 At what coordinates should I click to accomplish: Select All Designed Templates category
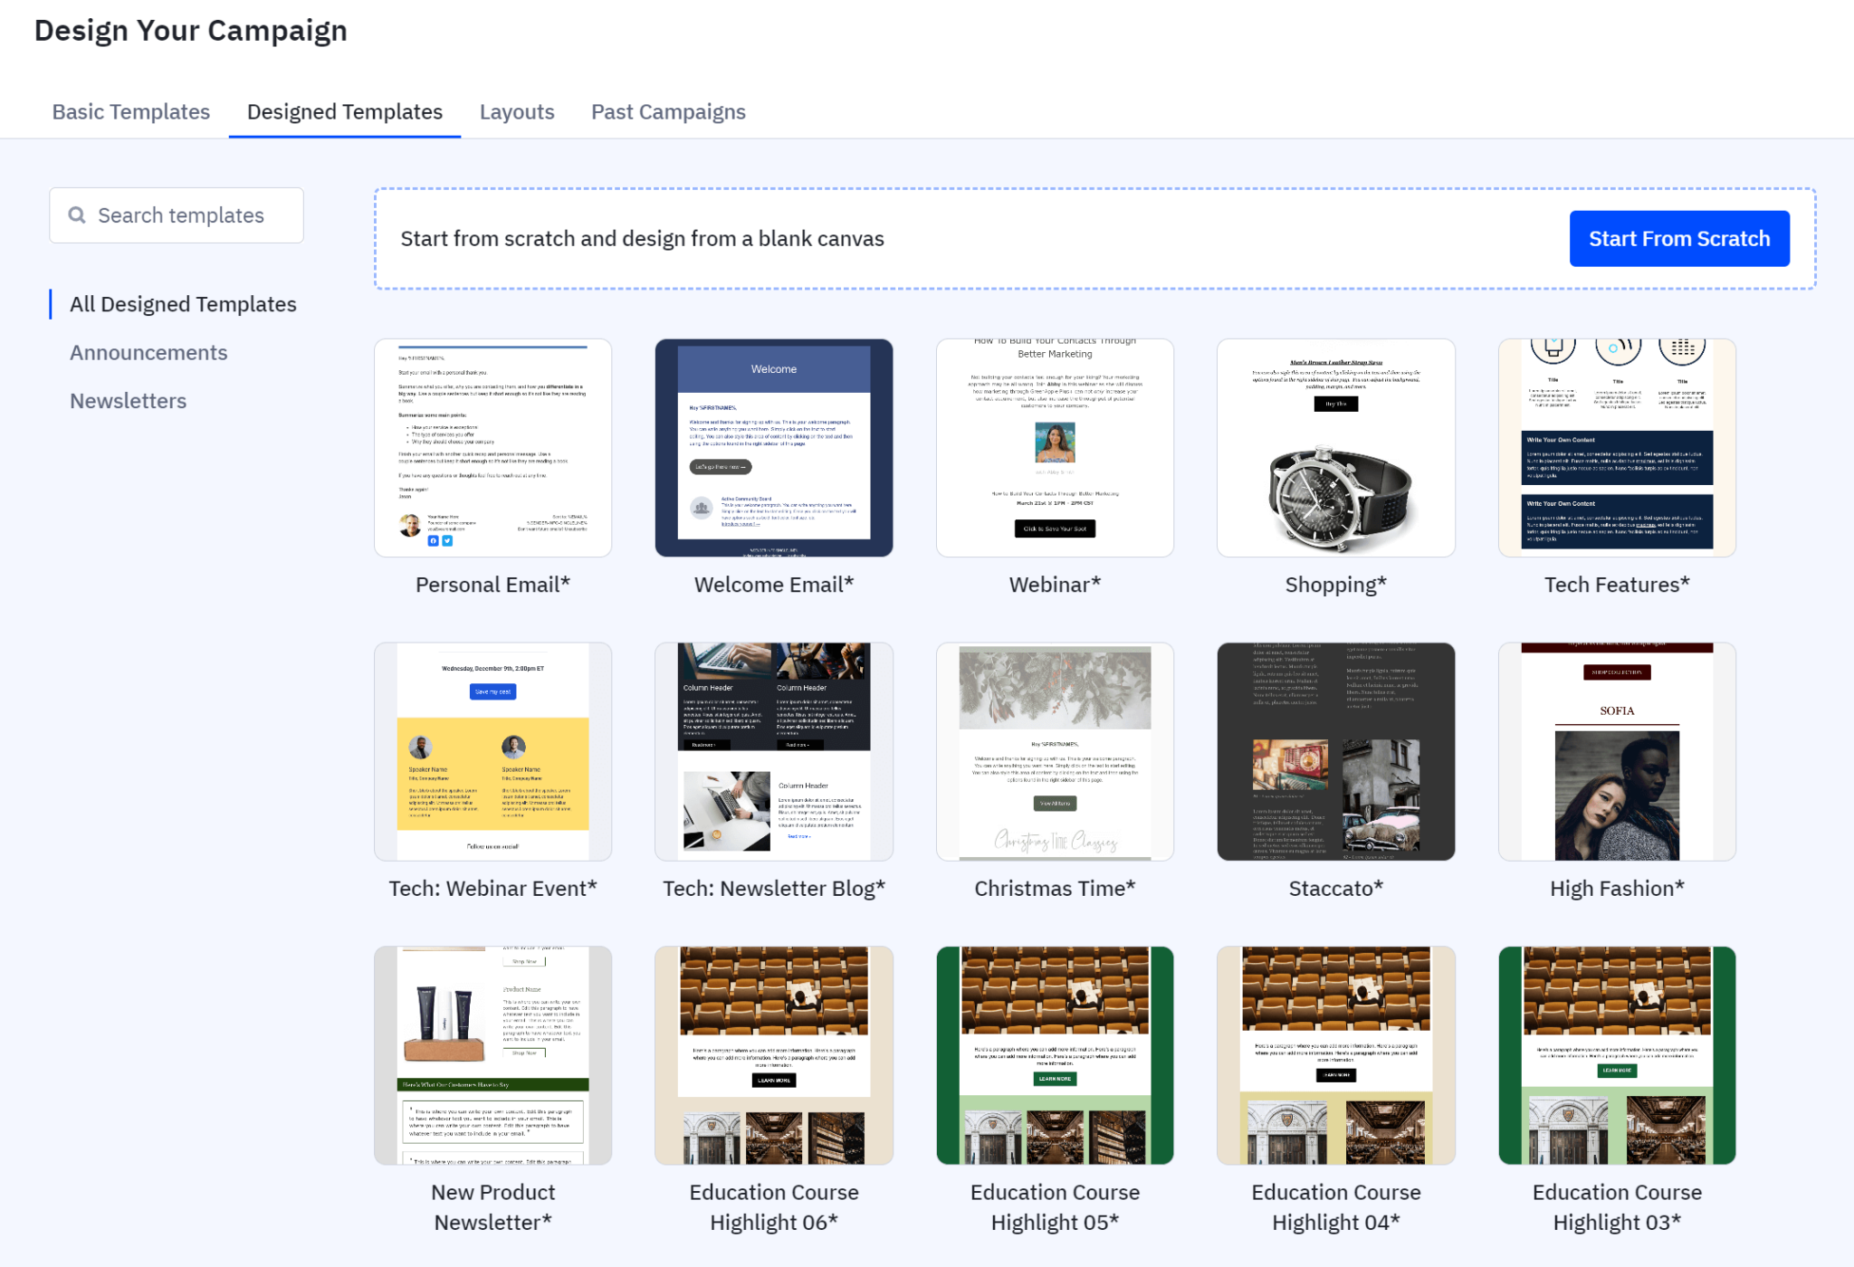point(183,304)
